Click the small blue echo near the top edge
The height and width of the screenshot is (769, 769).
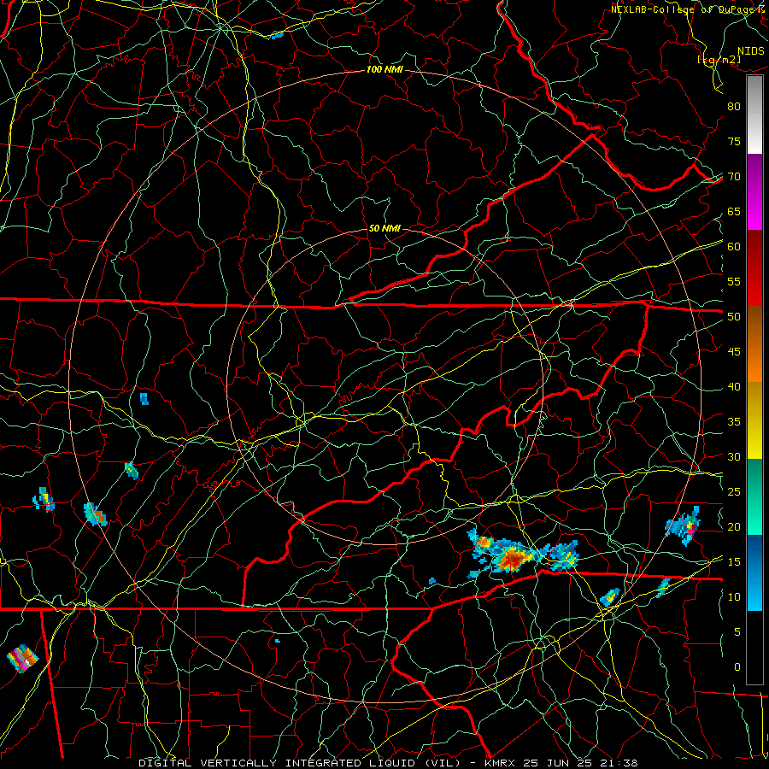[x=277, y=35]
